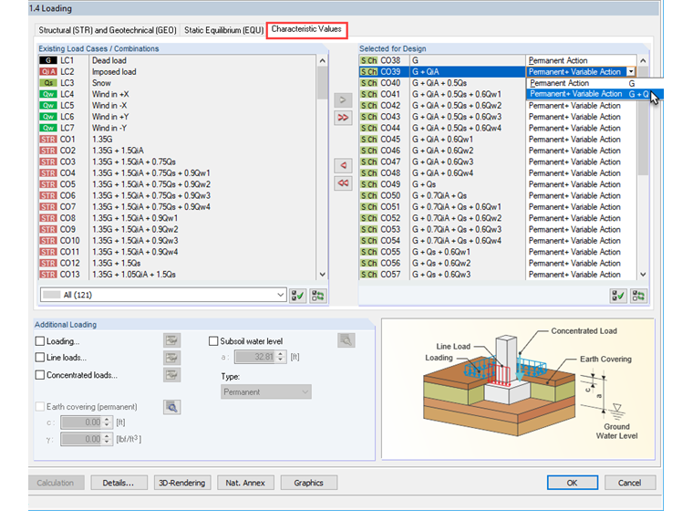
Task: Click the Graphics button
Action: click(x=308, y=483)
